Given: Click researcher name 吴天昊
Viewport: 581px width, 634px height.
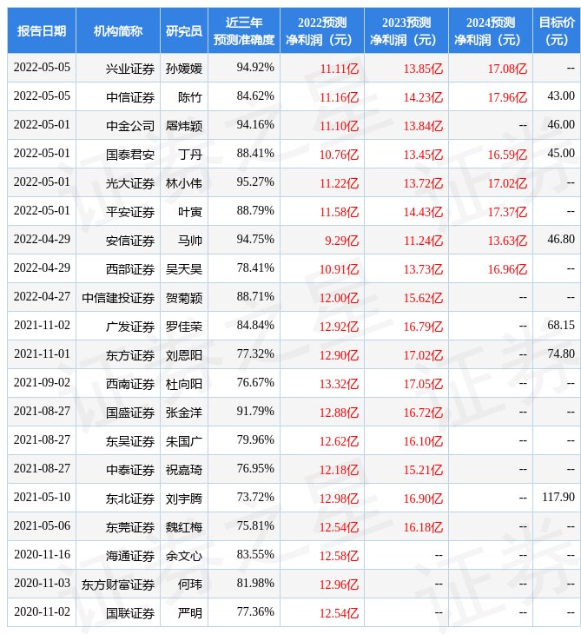Looking at the screenshot, I should [x=184, y=270].
